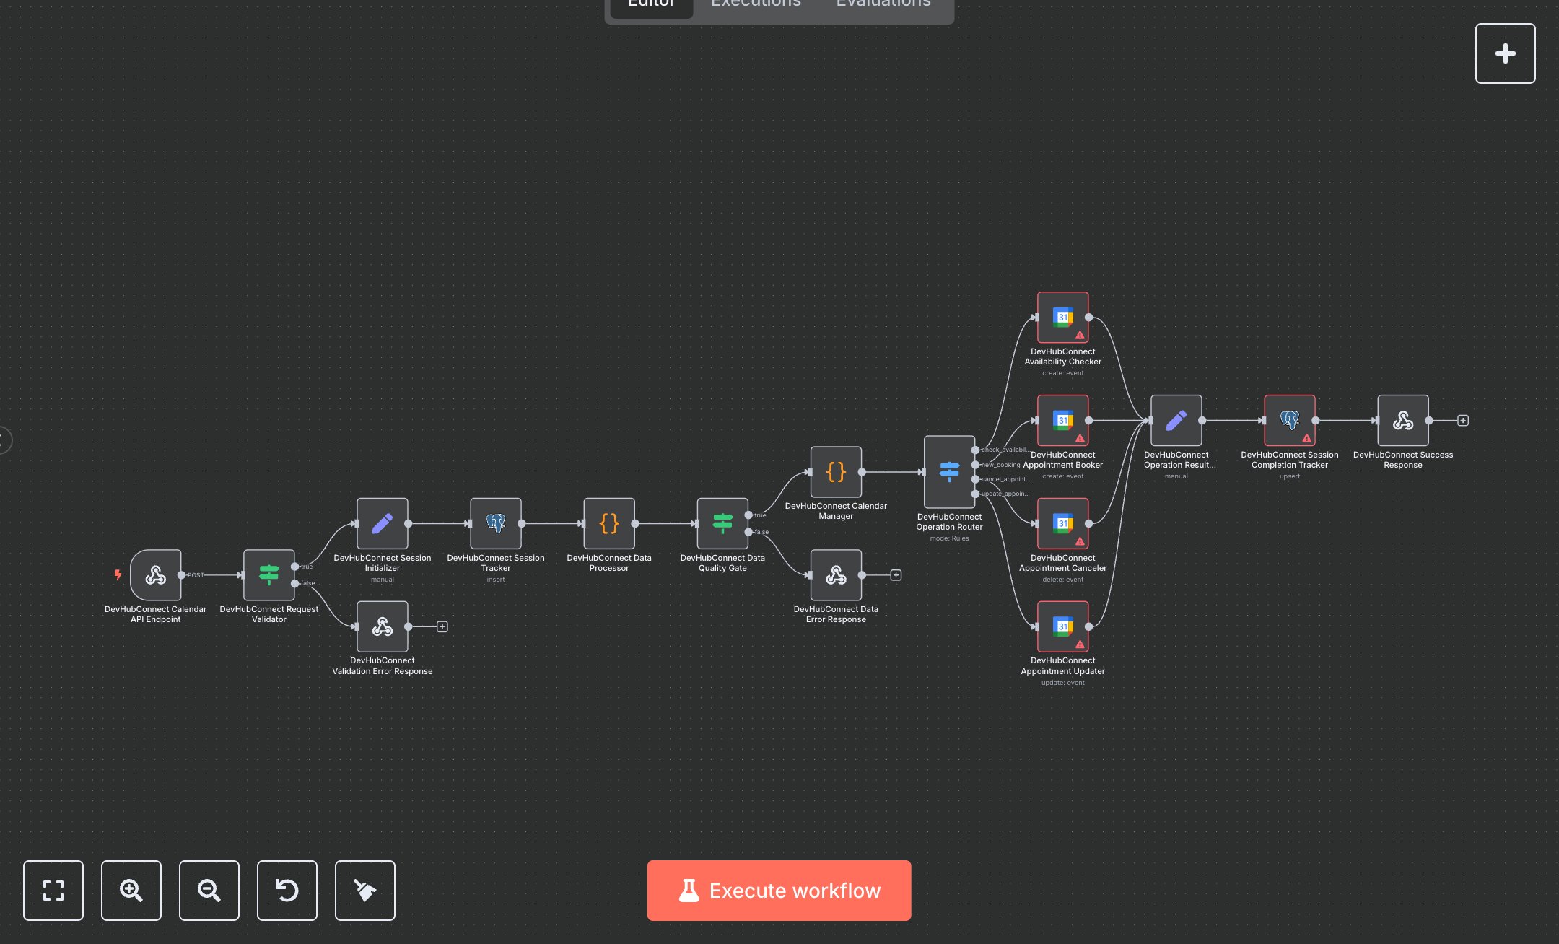
Task: Select the DevHubConnect Appointment Canceler node
Action: click(1062, 523)
